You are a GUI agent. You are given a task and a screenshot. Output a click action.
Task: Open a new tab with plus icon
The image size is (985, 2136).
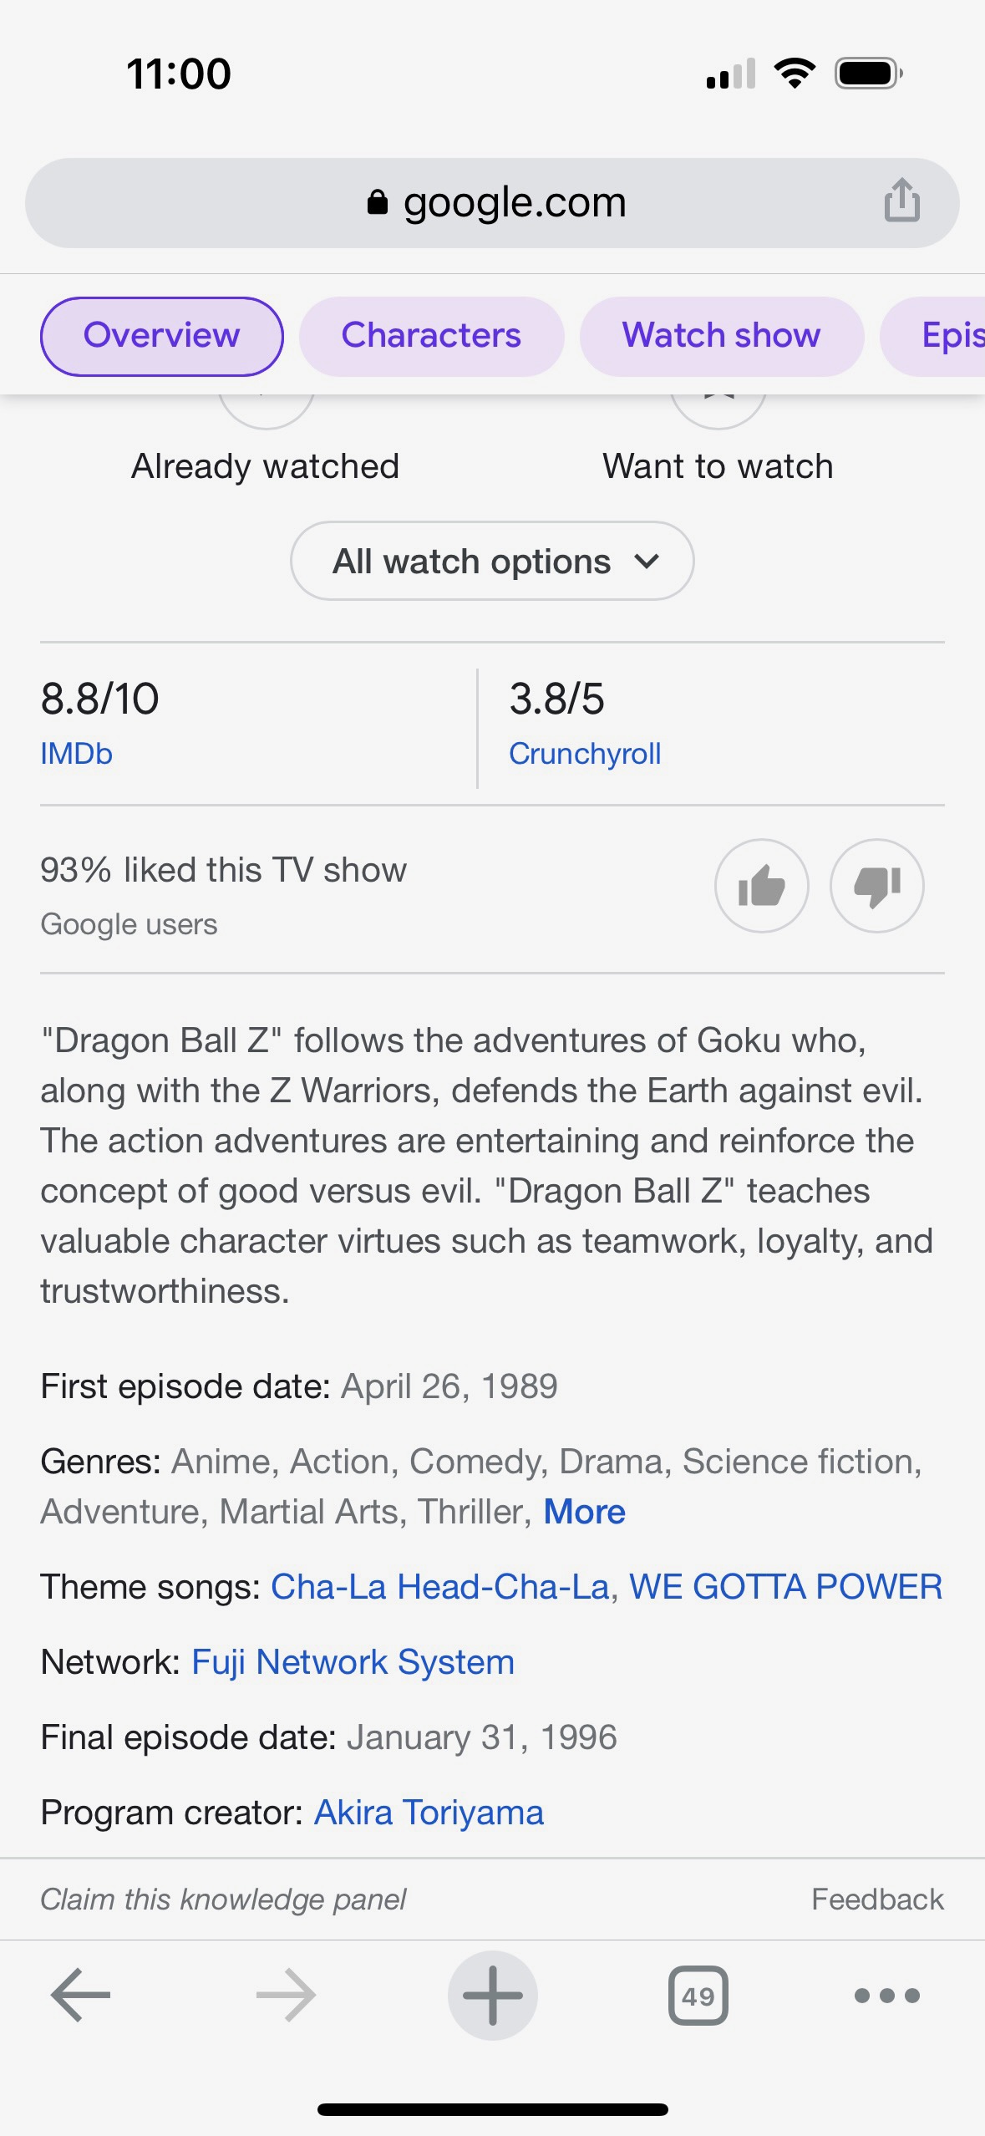pyautogui.click(x=492, y=1995)
